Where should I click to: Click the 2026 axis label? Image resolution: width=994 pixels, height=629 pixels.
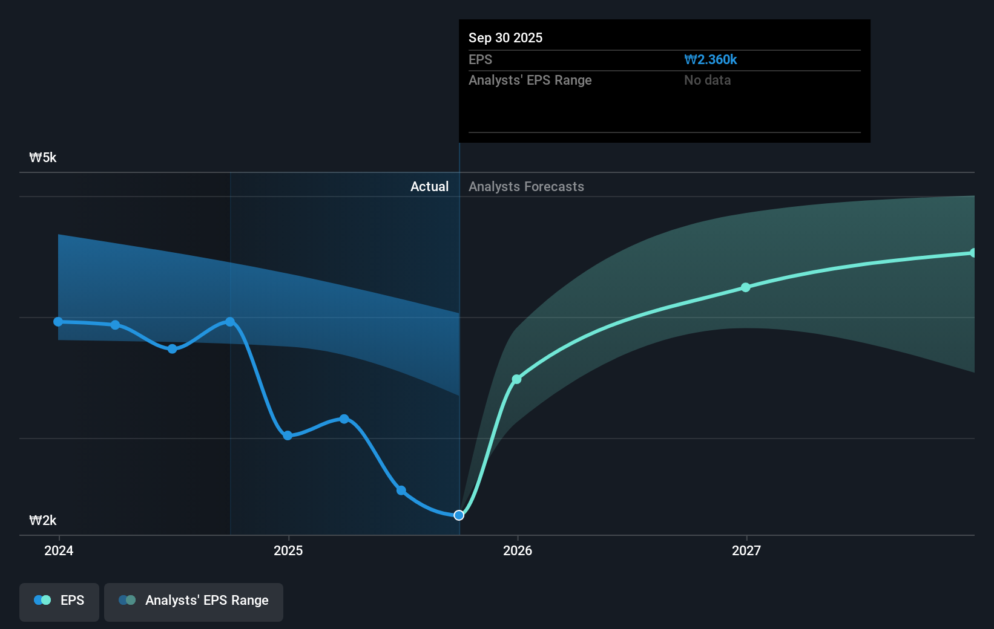coord(517,550)
